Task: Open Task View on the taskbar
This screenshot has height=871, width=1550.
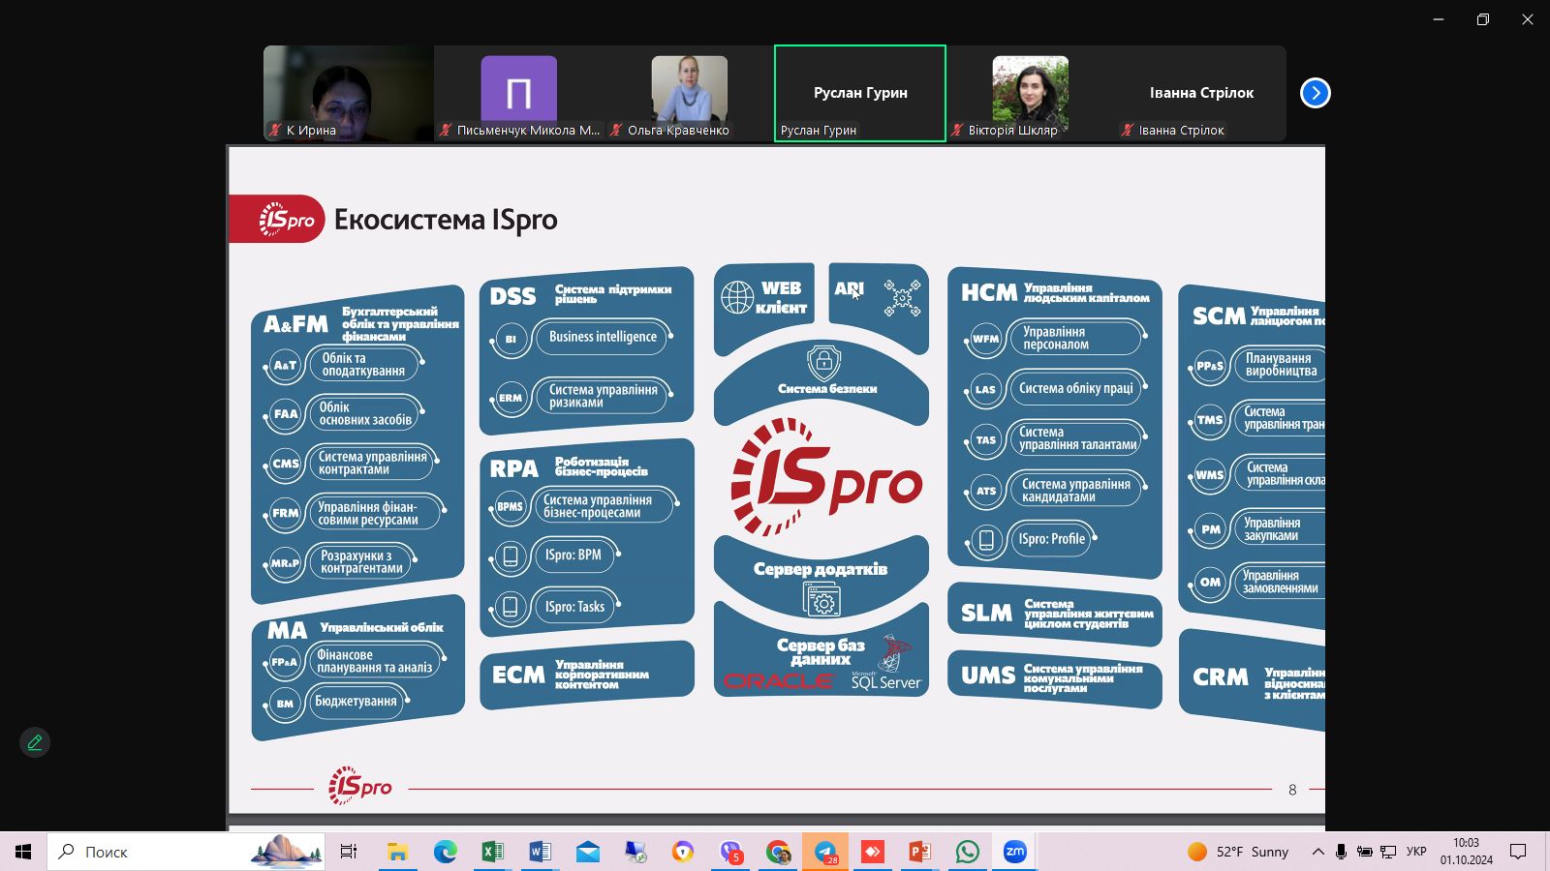Action: [x=349, y=852]
